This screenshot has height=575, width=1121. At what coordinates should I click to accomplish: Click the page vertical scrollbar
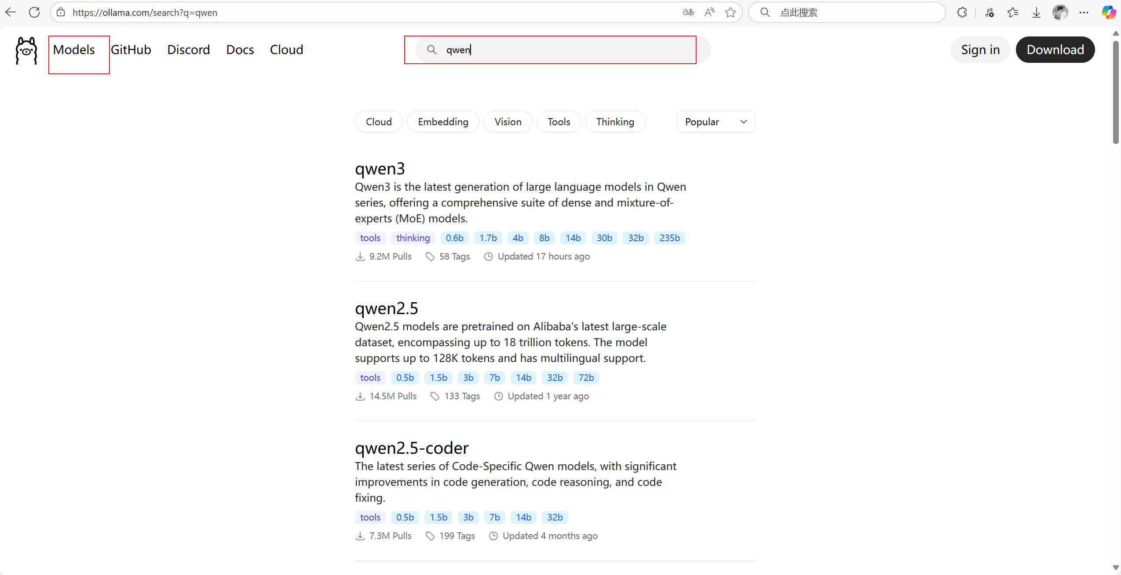point(1116,92)
